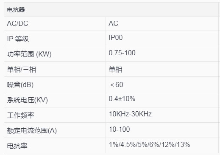Click the AC value cell
This screenshot has height=155, width=220.
tap(162, 24)
